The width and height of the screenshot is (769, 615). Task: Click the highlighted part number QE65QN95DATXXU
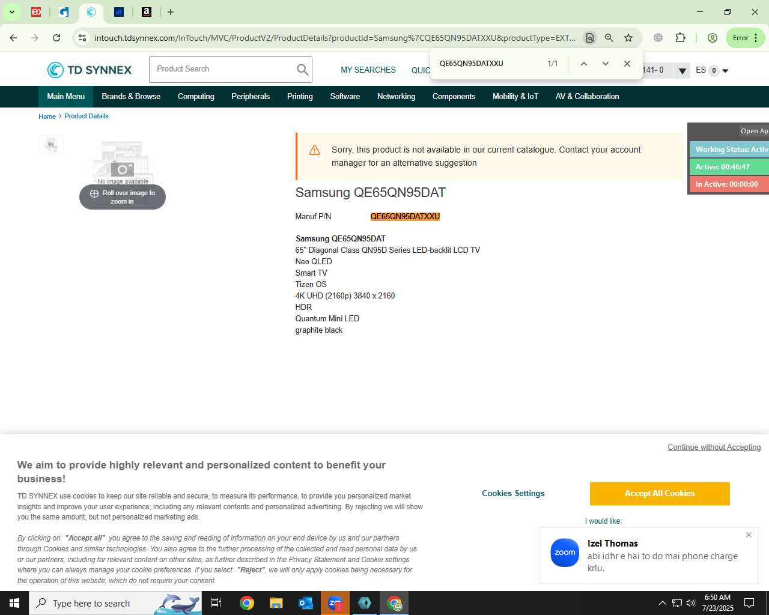pyautogui.click(x=405, y=216)
